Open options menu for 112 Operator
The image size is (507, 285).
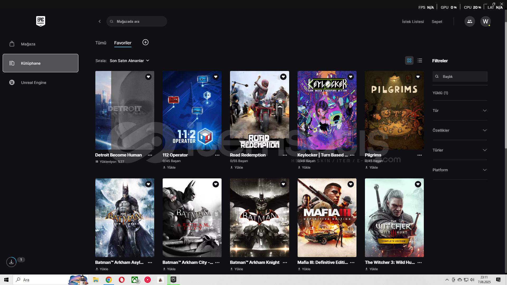click(x=217, y=155)
